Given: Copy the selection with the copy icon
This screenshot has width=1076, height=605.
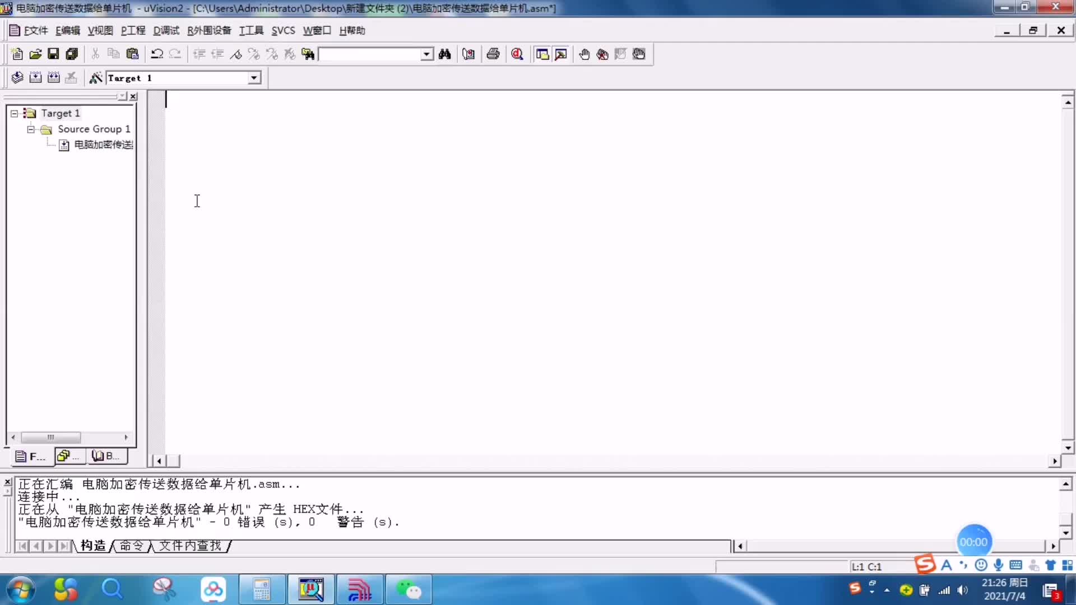Looking at the screenshot, I should (x=114, y=54).
